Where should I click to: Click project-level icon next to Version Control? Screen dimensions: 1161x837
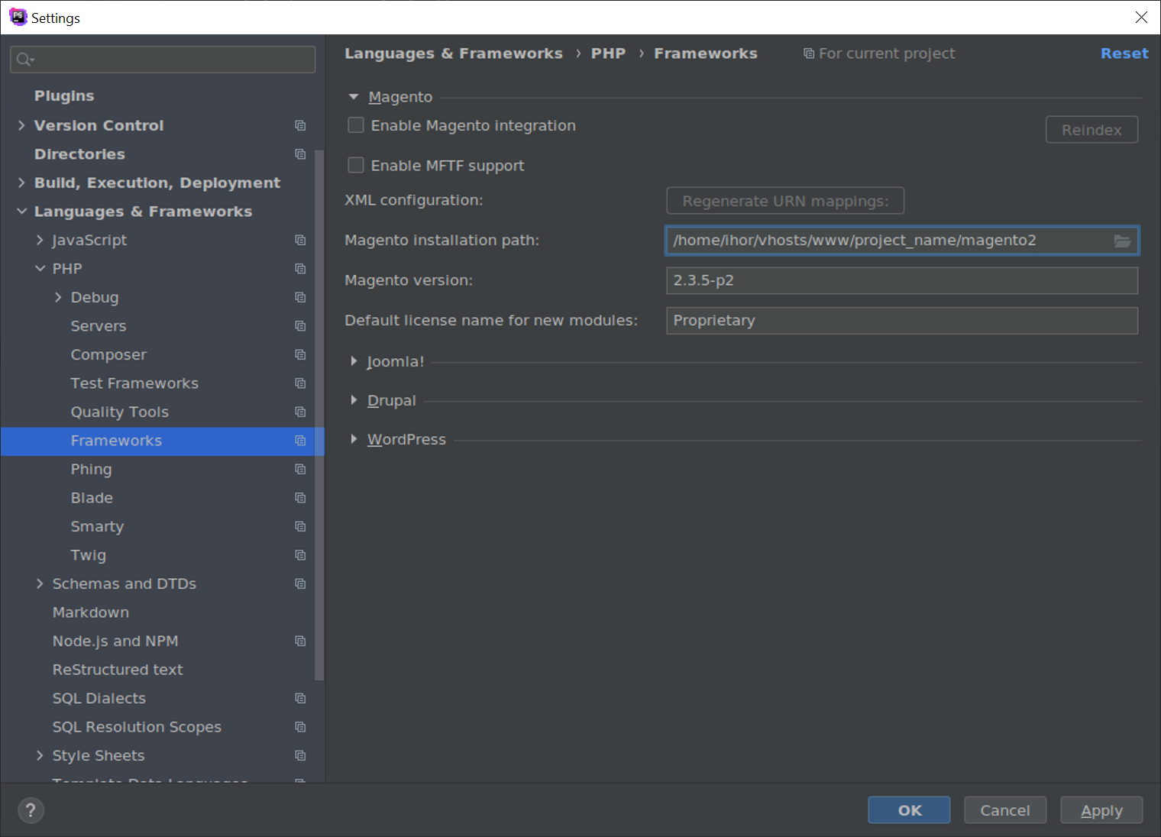click(300, 125)
